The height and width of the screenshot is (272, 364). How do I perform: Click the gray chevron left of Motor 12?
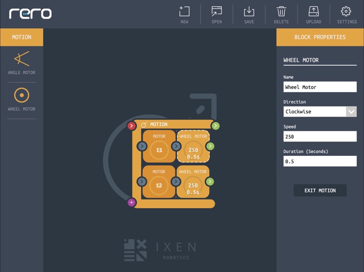click(142, 182)
